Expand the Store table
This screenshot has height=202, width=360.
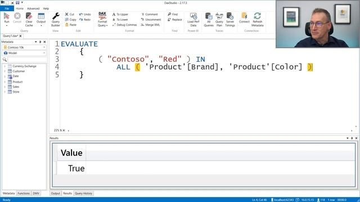4,92
